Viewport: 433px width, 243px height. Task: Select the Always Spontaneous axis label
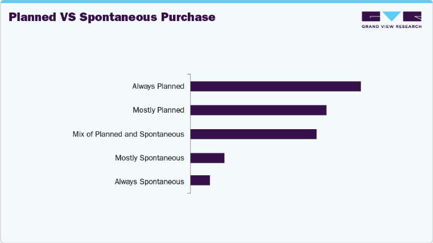(x=150, y=182)
